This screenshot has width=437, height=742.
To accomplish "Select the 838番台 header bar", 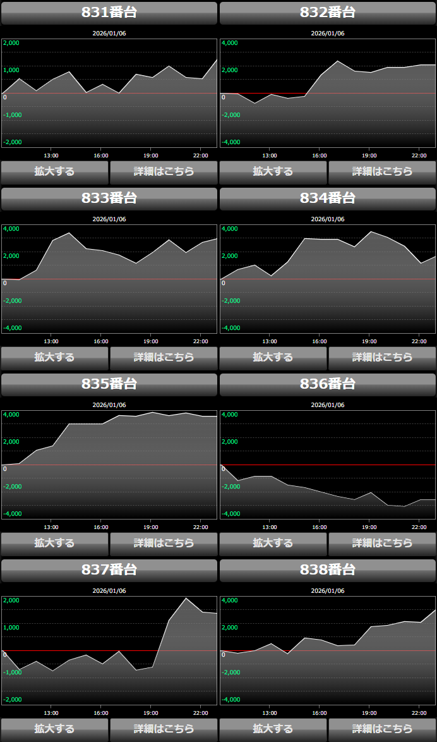I will (x=328, y=570).
